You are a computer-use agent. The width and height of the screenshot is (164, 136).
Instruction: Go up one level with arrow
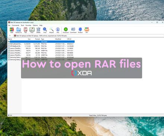tap(10, 35)
